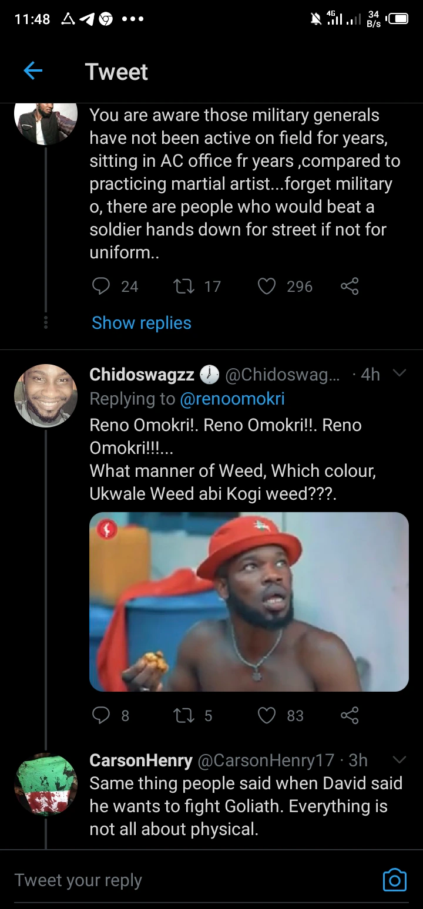Tap the muted notification bell in status bar

316,19
